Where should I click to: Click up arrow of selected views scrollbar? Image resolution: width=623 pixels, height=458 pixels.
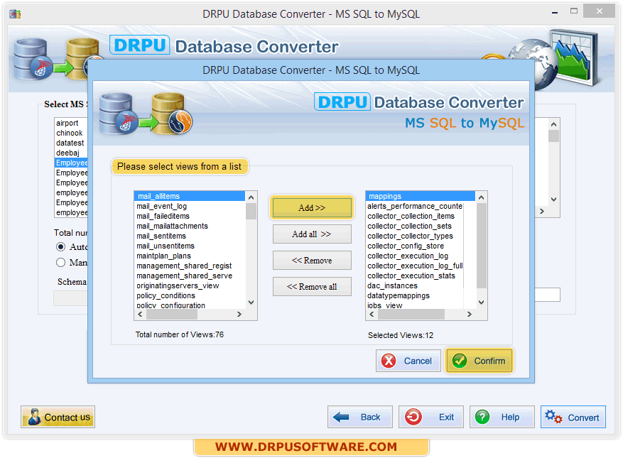coord(481,197)
